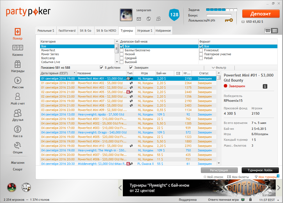283x203 pixels.
Task: Select Heavyweight: Apollo - $7,500 Gtd row
Action: coord(128,114)
